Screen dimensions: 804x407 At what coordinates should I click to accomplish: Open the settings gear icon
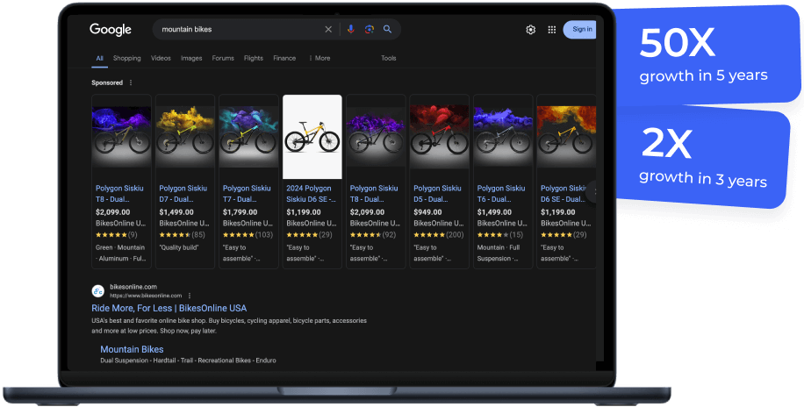pyautogui.click(x=530, y=30)
